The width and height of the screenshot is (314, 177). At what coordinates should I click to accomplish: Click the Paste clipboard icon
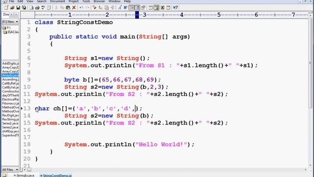(x=68, y=8)
